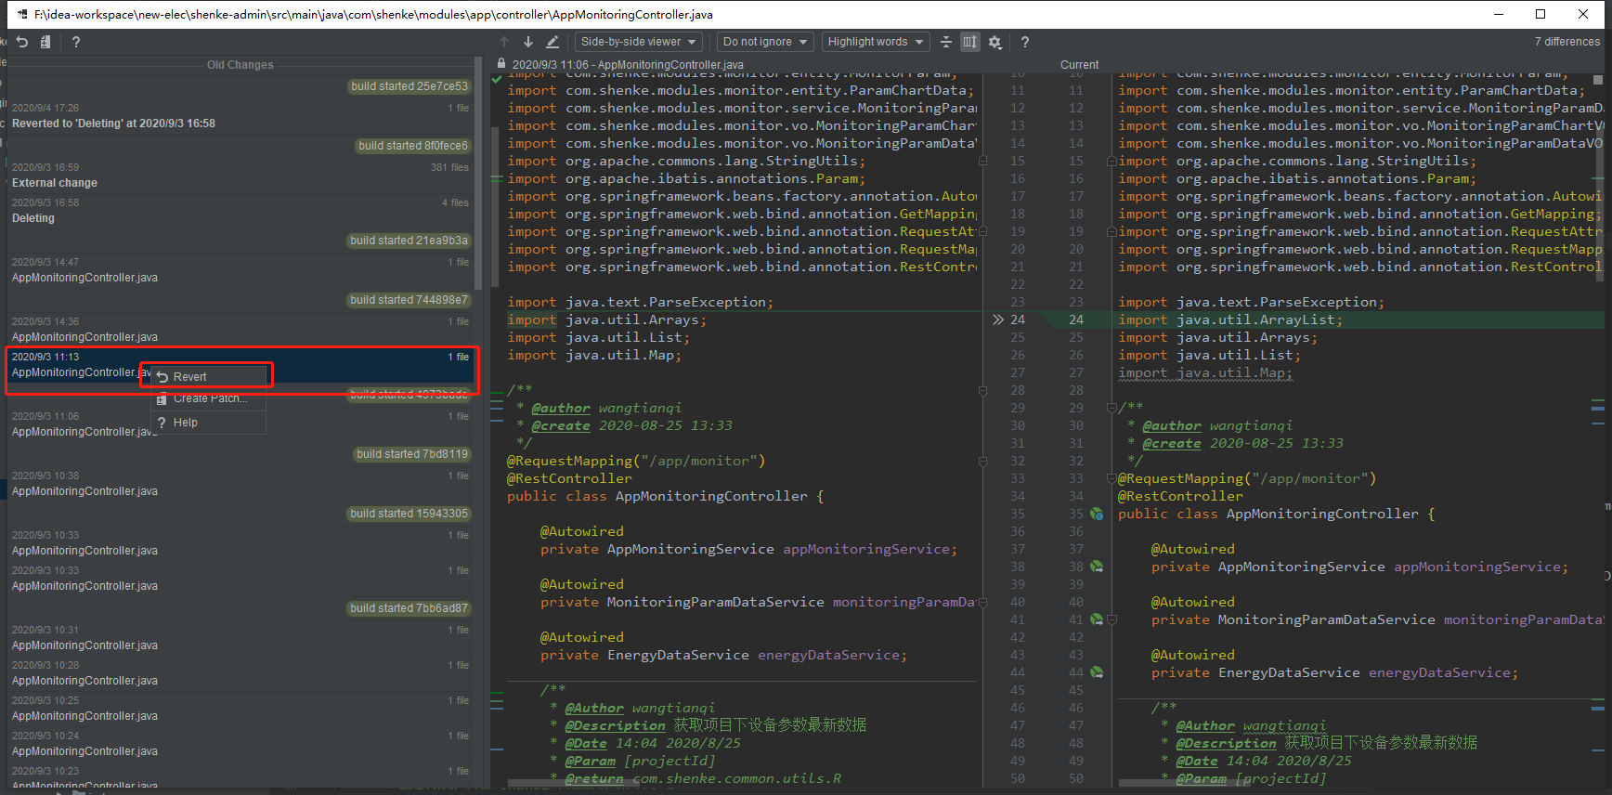Choose Revert from the context menu

pos(209,377)
